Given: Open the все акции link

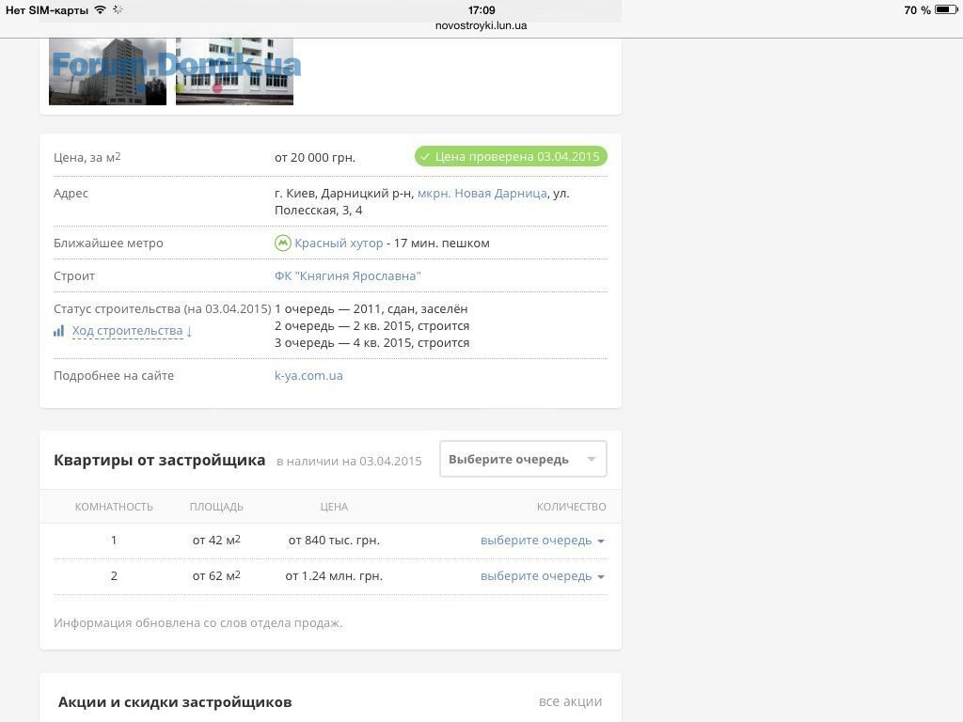Looking at the screenshot, I should [570, 701].
